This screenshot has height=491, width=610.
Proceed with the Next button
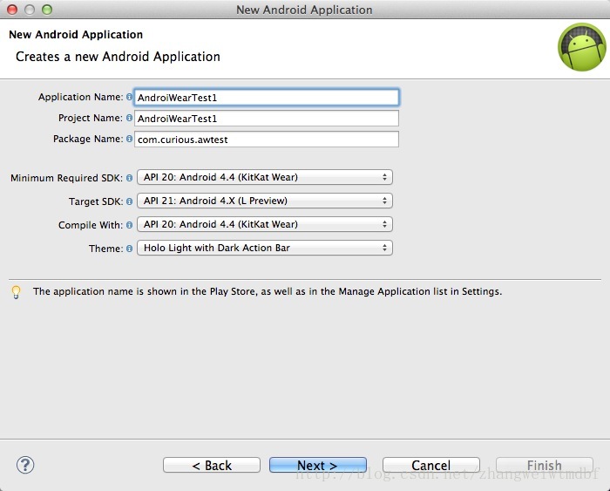pyautogui.click(x=318, y=465)
